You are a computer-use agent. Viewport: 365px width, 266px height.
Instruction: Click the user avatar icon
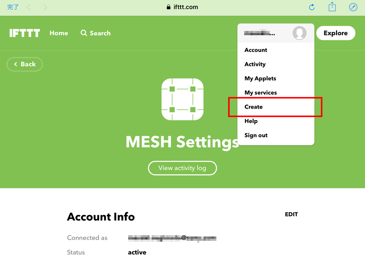click(299, 33)
